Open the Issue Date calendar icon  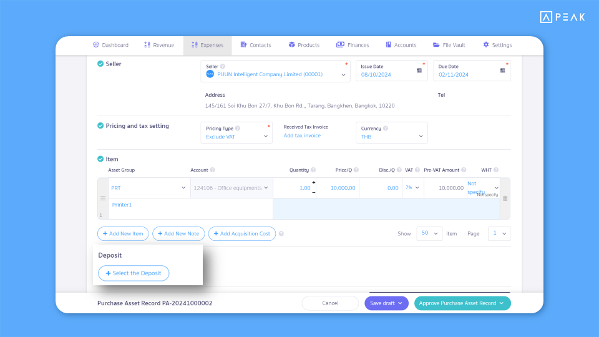pos(419,71)
